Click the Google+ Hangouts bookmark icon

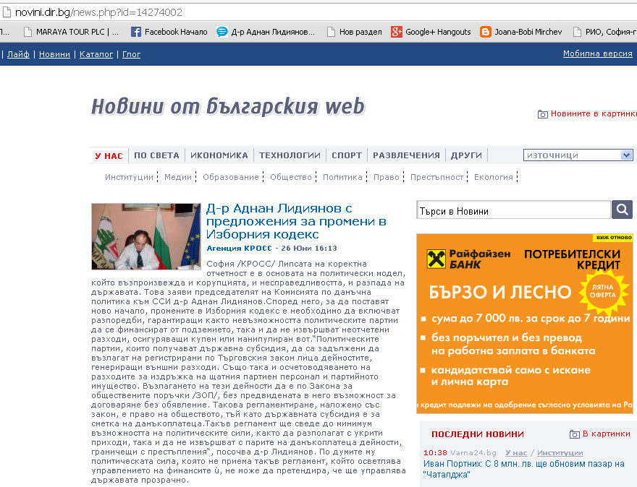[x=396, y=32]
